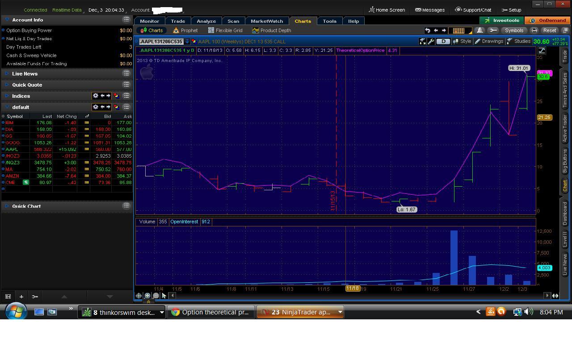Open the sidebar gadget grid icon
The height and width of the screenshot is (343, 572).
pos(8,297)
